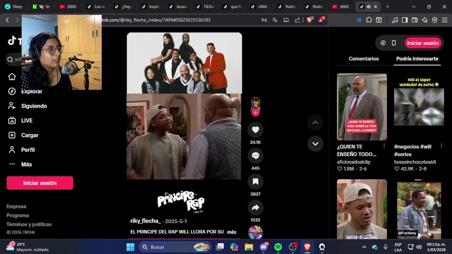The height and width of the screenshot is (254, 452).
Task: Open the @Fuckboy video thumbnail
Action: pos(419,209)
